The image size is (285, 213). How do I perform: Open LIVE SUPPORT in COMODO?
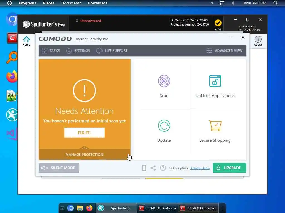click(112, 50)
